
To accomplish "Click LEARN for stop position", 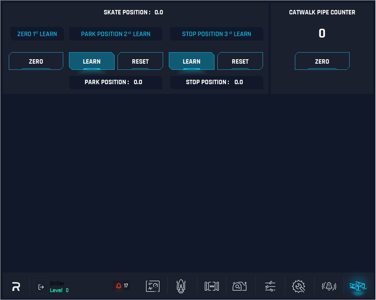I will pyautogui.click(x=192, y=61).
